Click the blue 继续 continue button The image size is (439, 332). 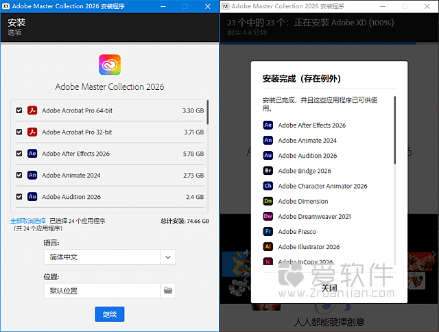(110, 314)
